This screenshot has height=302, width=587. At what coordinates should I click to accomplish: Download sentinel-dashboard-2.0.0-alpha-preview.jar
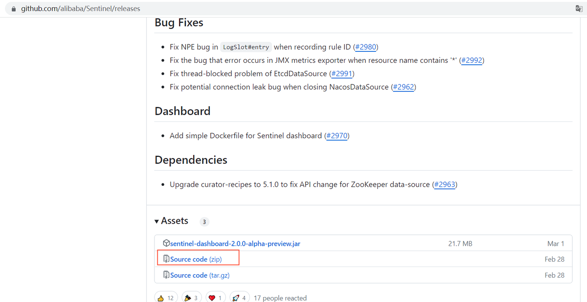click(x=235, y=244)
